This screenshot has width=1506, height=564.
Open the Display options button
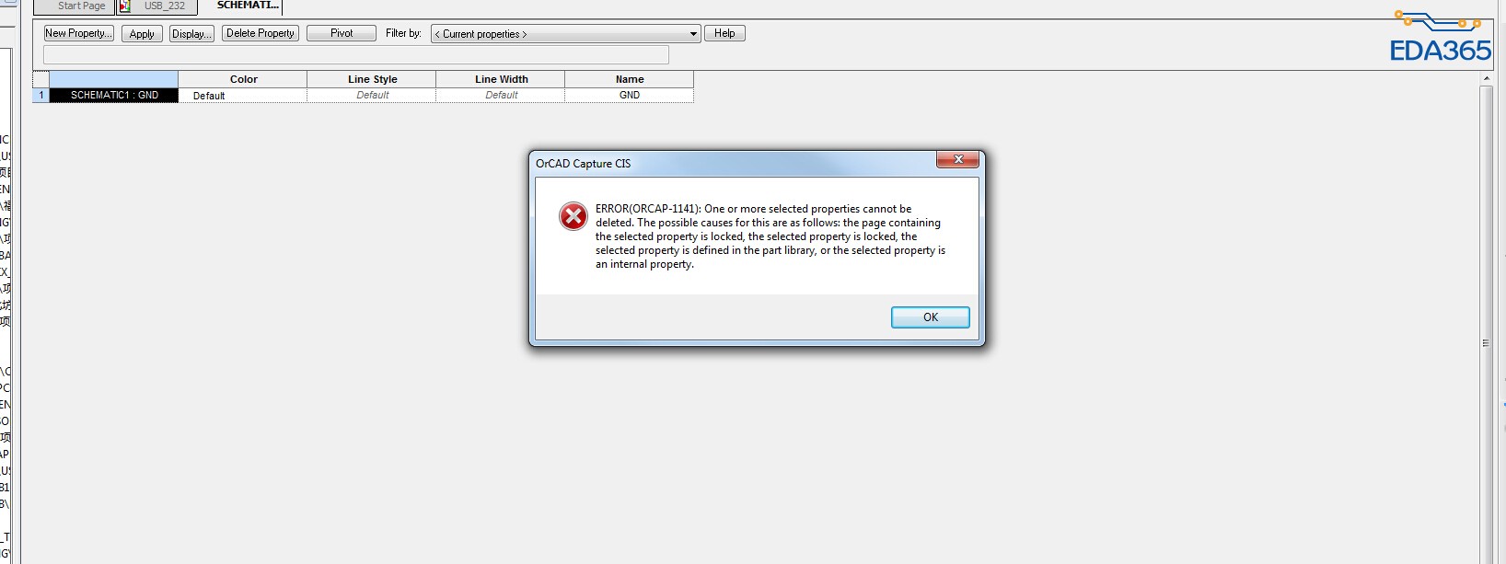(x=191, y=34)
